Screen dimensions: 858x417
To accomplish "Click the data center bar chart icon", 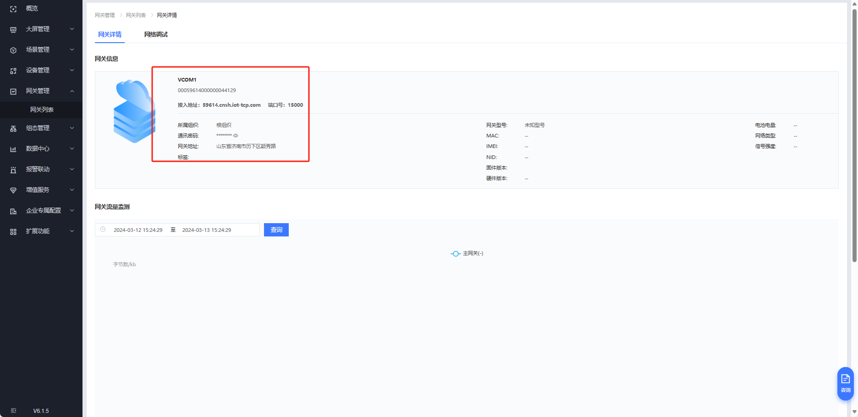I will pyautogui.click(x=13, y=149).
